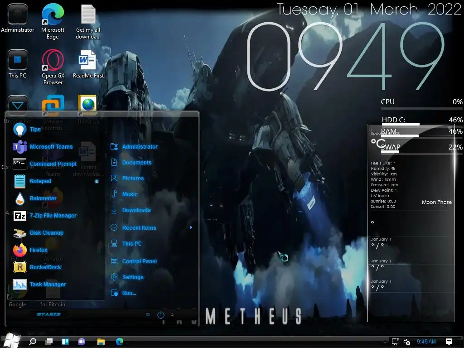Viewport: 464px width, 348px height.
Task: Select Opera GX Browser desktop shortcut
Action: tap(53, 67)
